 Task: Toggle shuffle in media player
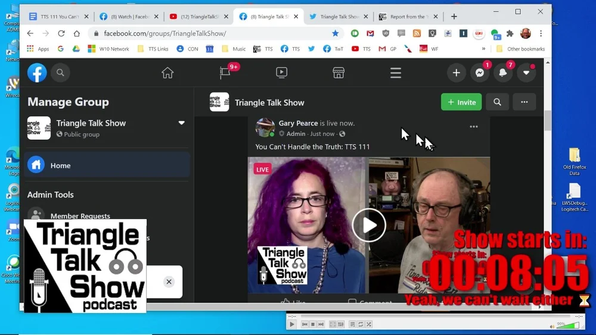coord(369,324)
